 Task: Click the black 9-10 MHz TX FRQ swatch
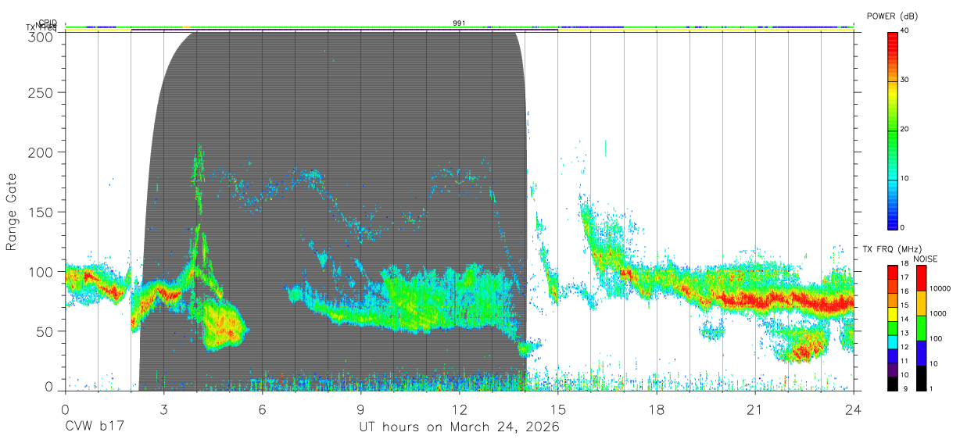[x=893, y=384]
